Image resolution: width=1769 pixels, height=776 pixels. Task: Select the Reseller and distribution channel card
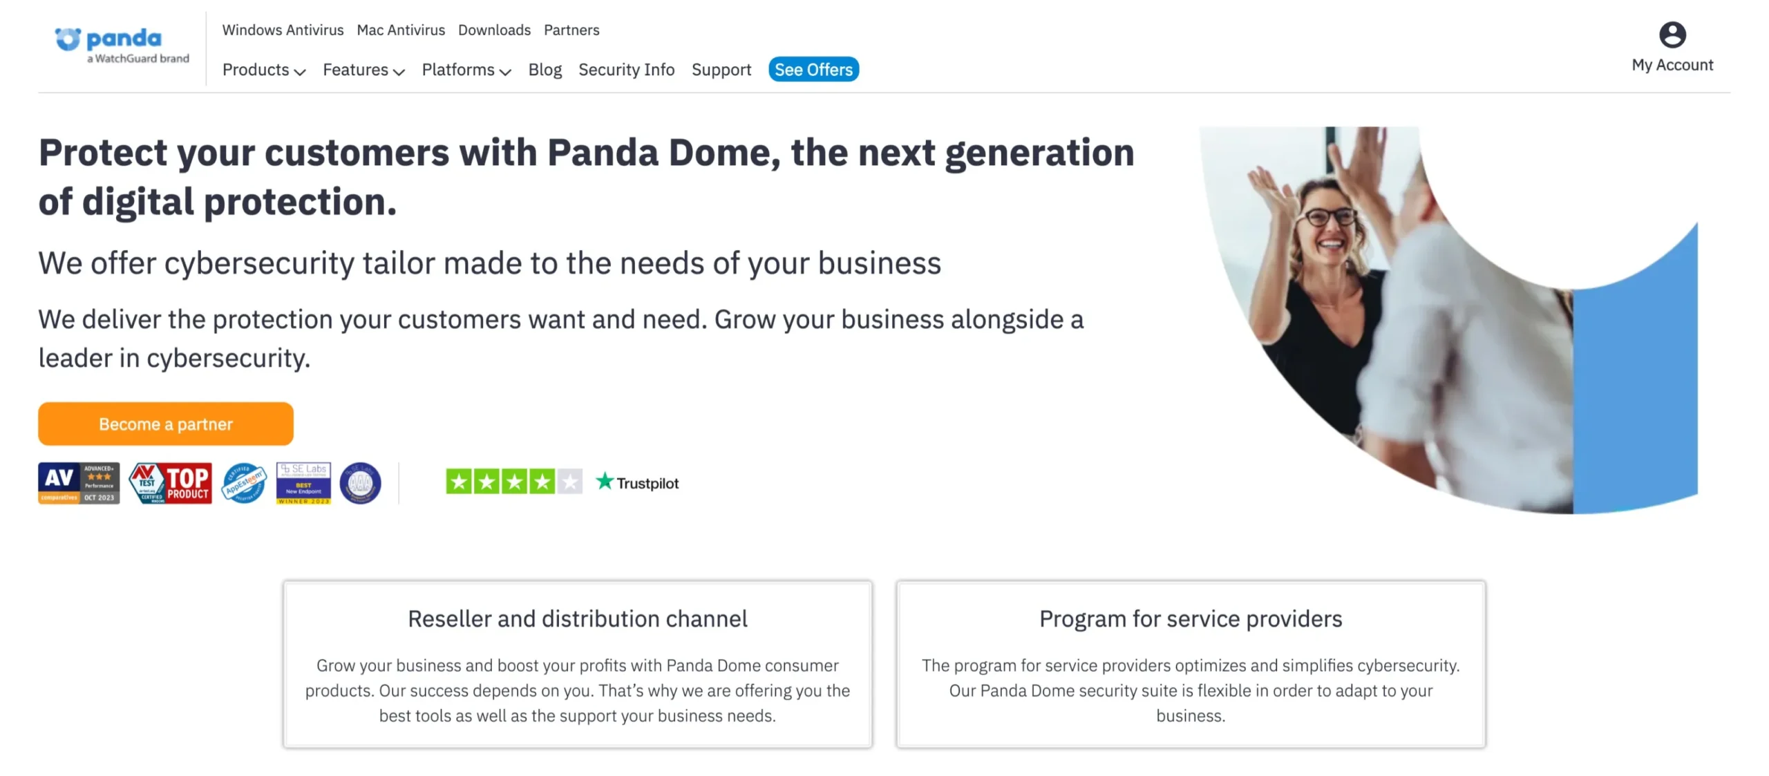(577, 663)
